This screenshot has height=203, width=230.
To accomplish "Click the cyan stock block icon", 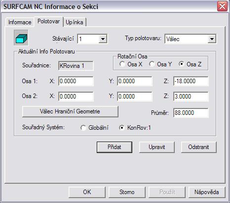I will point(21,38).
